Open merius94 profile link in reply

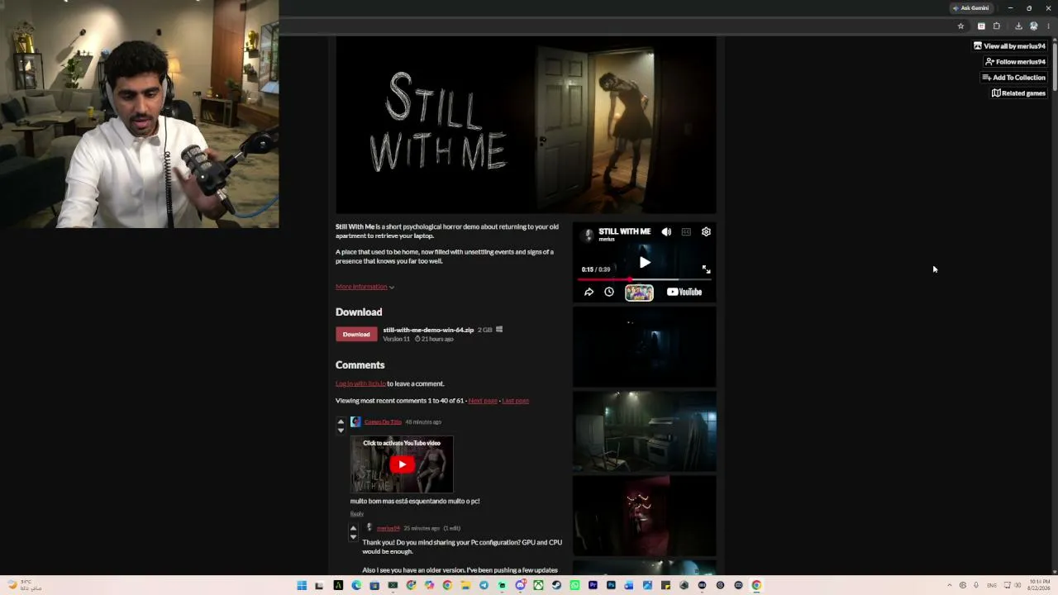point(388,528)
